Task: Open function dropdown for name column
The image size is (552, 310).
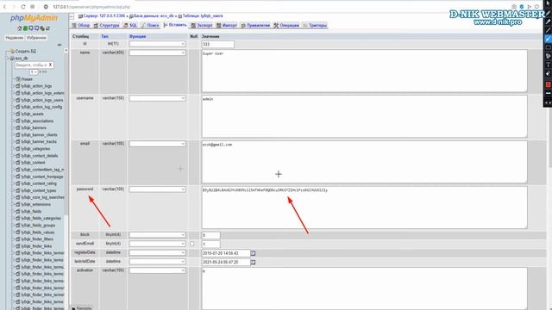Action: [x=157, y=53]
